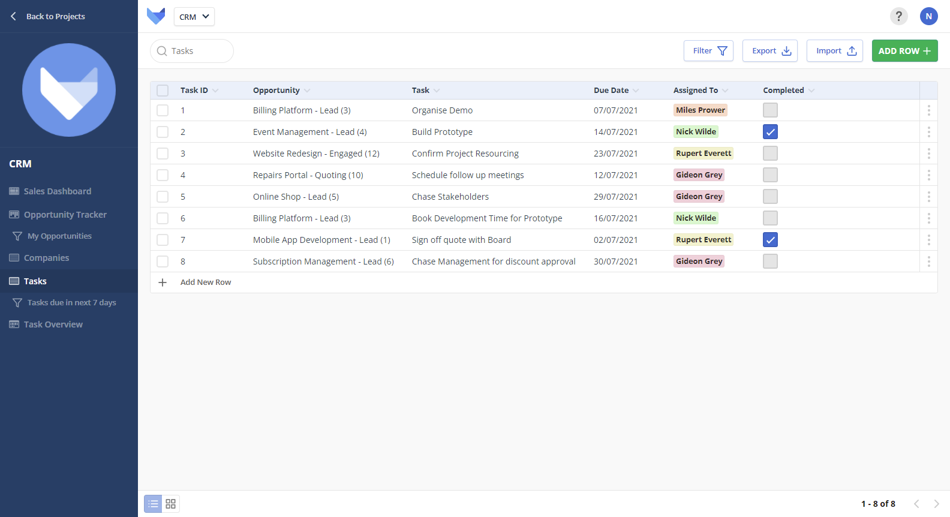
Task: Switch to grid card view icon
Action: [x=171, y=504]
